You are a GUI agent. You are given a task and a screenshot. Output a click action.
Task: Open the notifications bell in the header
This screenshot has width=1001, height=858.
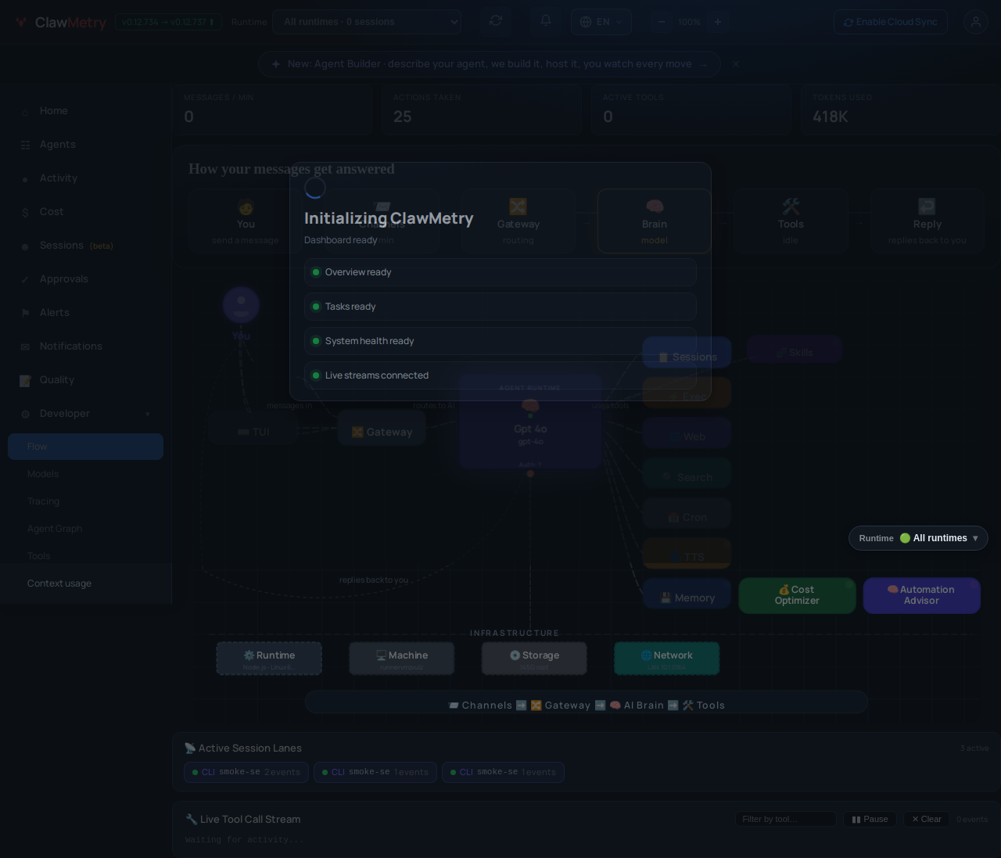[x=546, y=21]
